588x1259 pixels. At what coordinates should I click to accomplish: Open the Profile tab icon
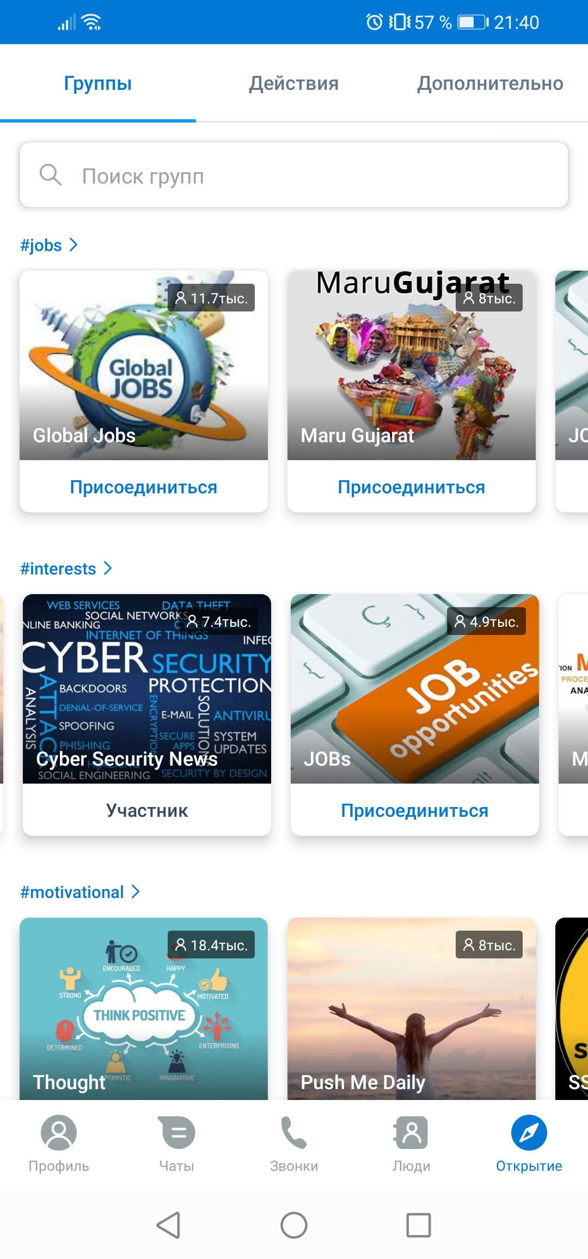point(59,1133)
